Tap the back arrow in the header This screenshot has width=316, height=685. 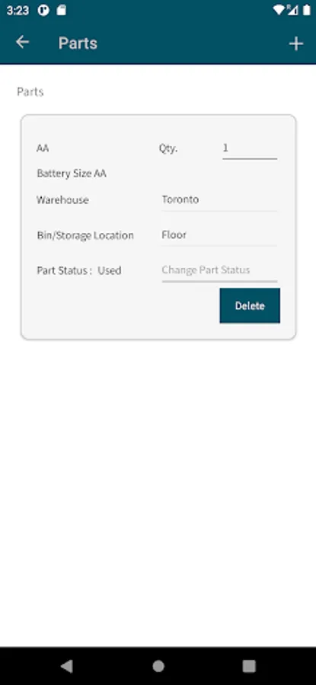pyautogui.click(x=22, y=43)
